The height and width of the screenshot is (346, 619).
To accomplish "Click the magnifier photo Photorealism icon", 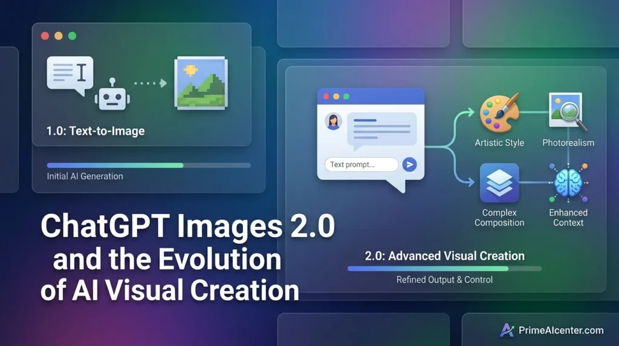I will [x=568, y=111].
